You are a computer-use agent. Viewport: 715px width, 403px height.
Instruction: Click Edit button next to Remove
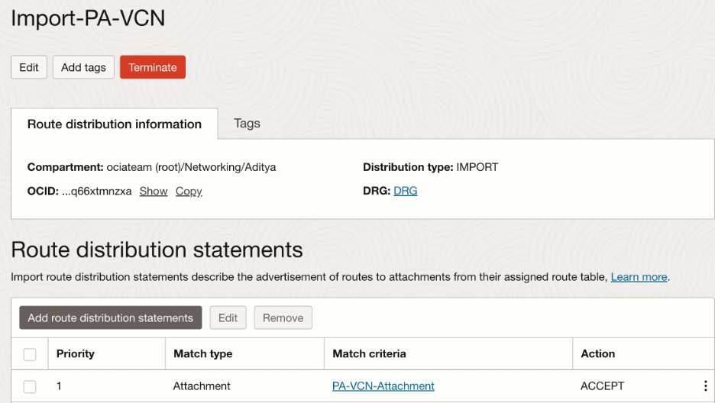(228, 318)
